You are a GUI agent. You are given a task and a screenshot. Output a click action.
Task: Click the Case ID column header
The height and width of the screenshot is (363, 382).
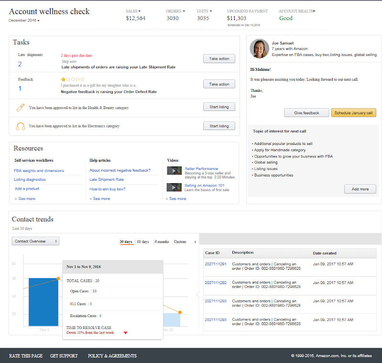point(212,253)
